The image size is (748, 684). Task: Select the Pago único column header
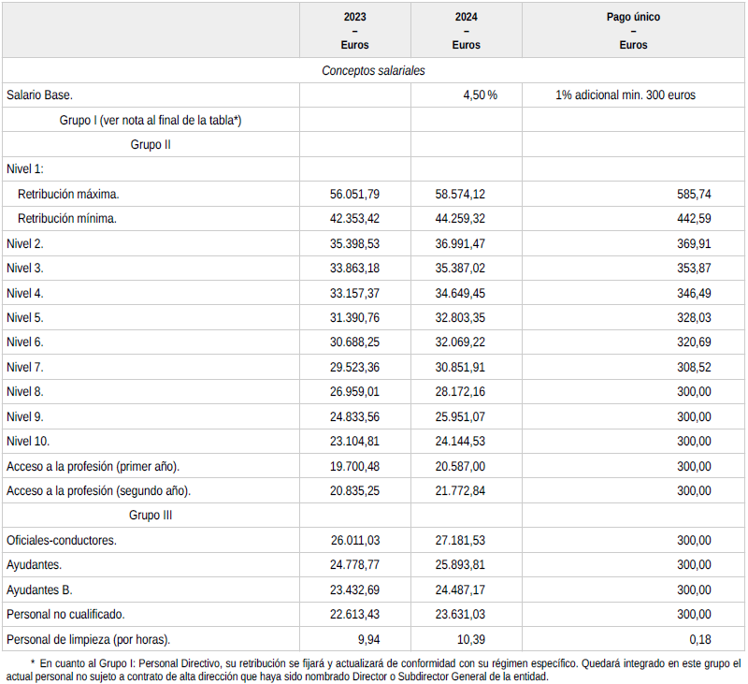(x=633, y=31)
